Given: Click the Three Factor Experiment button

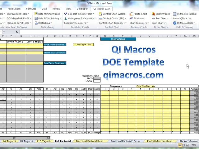Looking at the screenshot, I should point(55,53).
